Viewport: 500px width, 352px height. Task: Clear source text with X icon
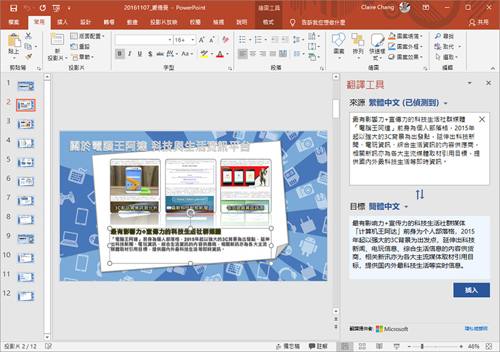(x=482, y=119)
